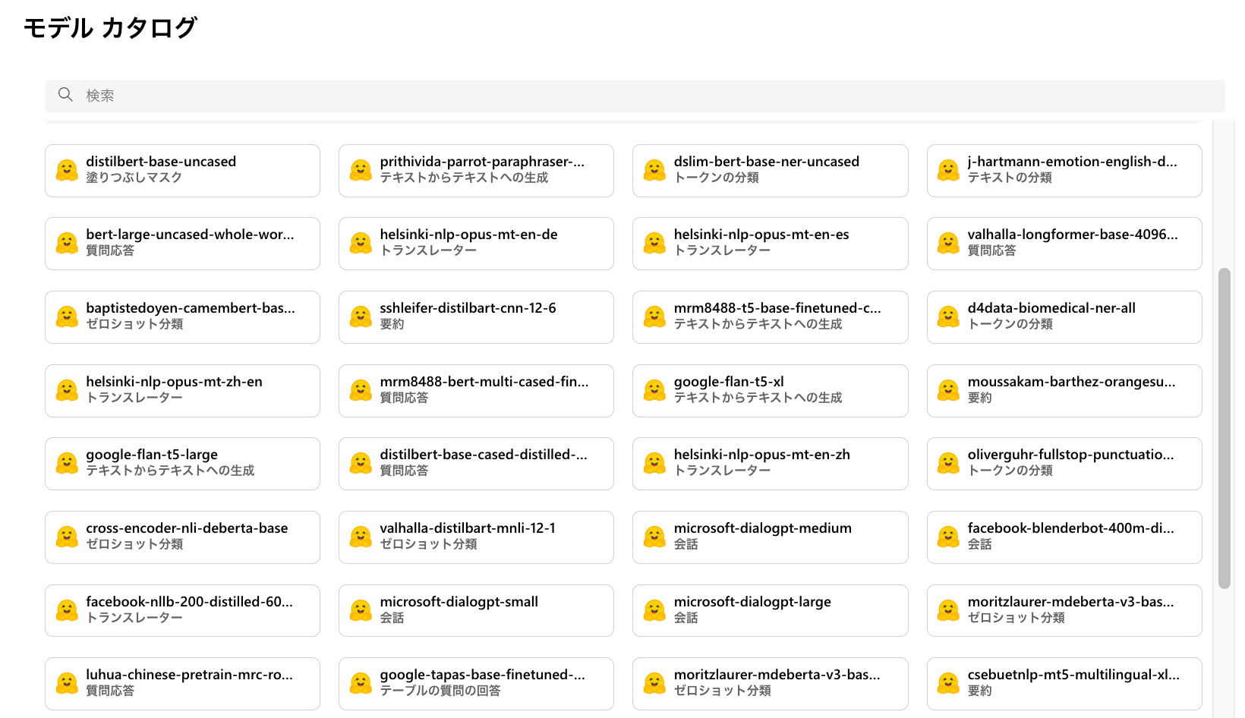Viewport: 1245px width, 718px height.
Task: Open the j-hartmann-emotion-english-d... model title
Action: (1072, 162)
